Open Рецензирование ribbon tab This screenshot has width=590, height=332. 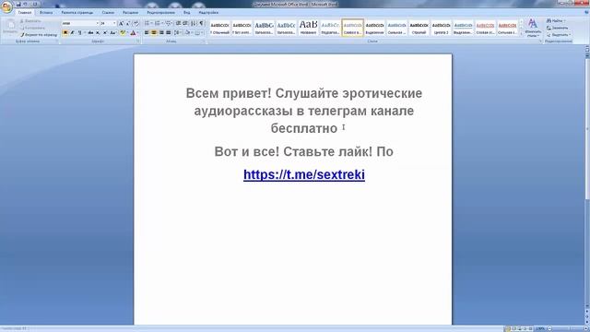click(161, 12)
